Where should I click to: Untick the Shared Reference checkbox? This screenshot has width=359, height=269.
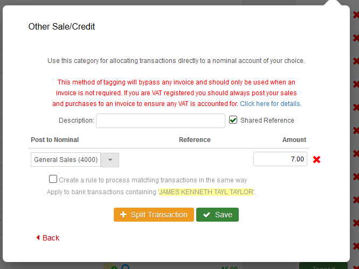coord(233,120)
